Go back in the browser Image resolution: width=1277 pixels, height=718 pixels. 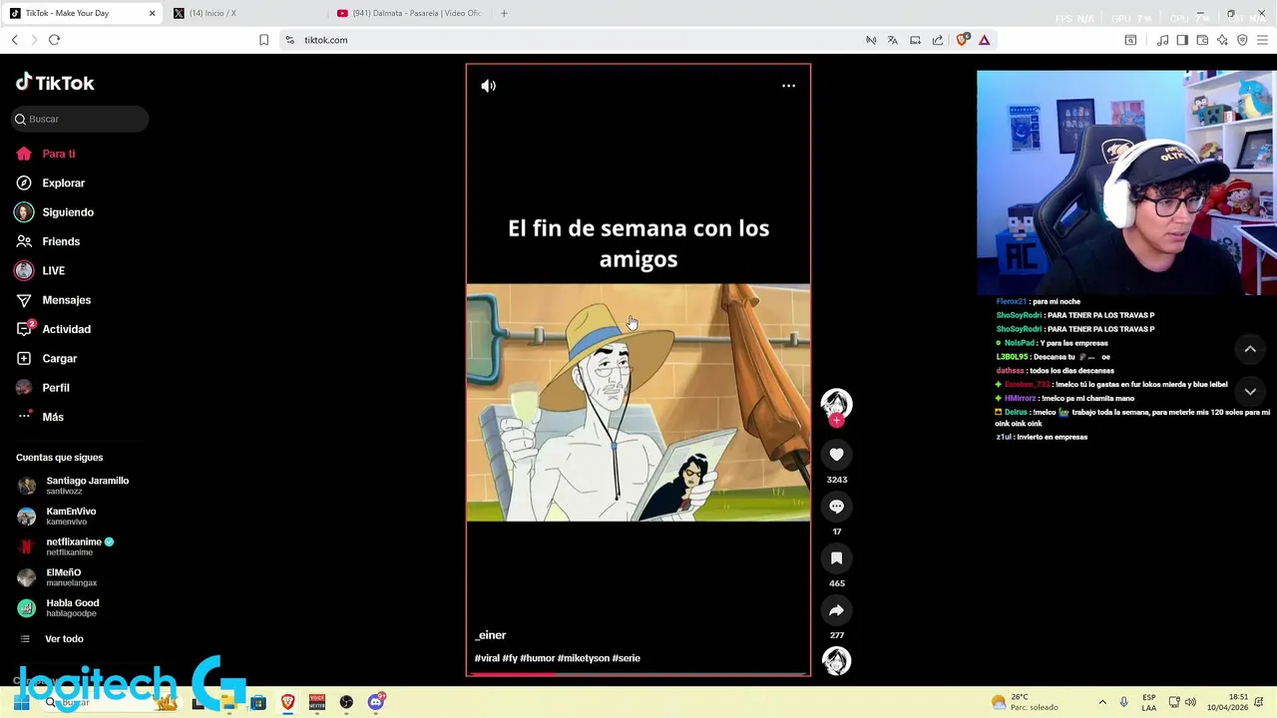[15, 40]
